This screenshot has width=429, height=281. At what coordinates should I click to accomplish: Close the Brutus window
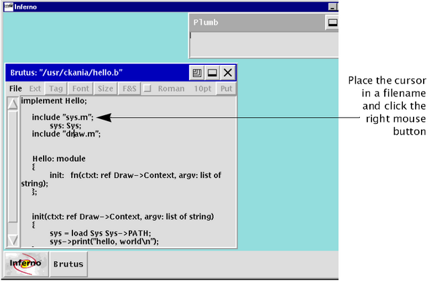click(x=228, y=73)
